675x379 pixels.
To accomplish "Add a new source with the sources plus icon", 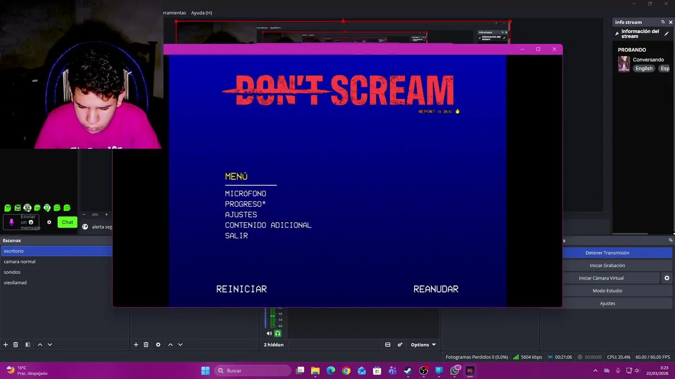I will tap(136, 345).
